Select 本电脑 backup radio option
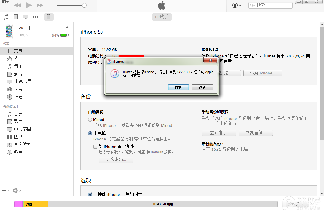This screenshot has width=324, height=212. (90, 133)
